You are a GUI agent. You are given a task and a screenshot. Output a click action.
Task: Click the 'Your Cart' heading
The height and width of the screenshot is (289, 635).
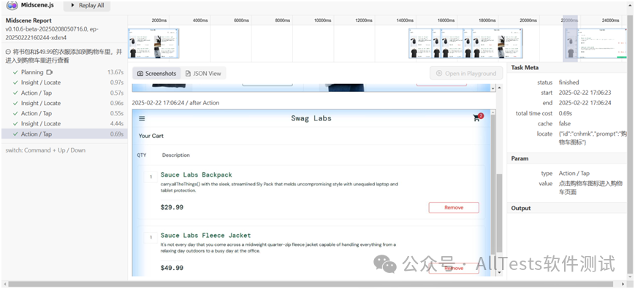151,136
